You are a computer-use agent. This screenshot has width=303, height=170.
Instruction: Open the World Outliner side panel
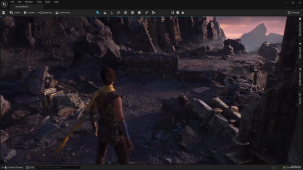pyautogui.click(x=300, y=76)
